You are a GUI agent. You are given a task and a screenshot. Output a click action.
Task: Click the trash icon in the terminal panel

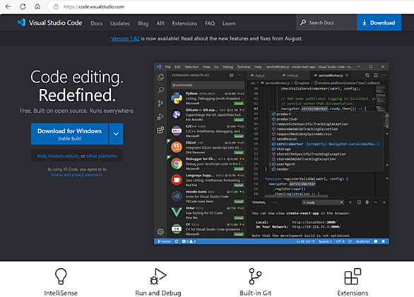[367, 202]
